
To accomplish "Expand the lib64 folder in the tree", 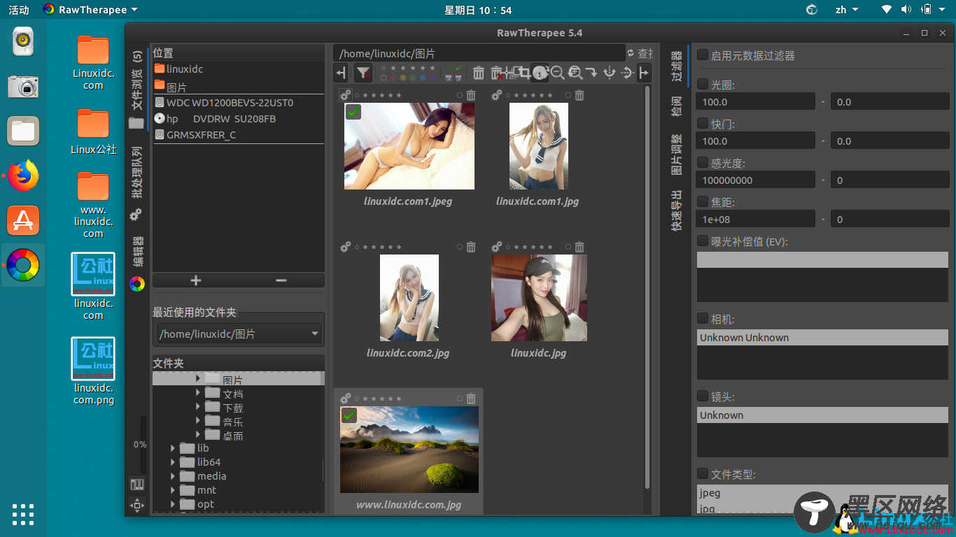I will pos(173,462).
